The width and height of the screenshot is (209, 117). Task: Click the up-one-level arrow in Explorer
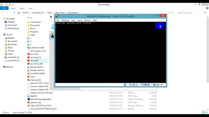click(x=14, y=13)
